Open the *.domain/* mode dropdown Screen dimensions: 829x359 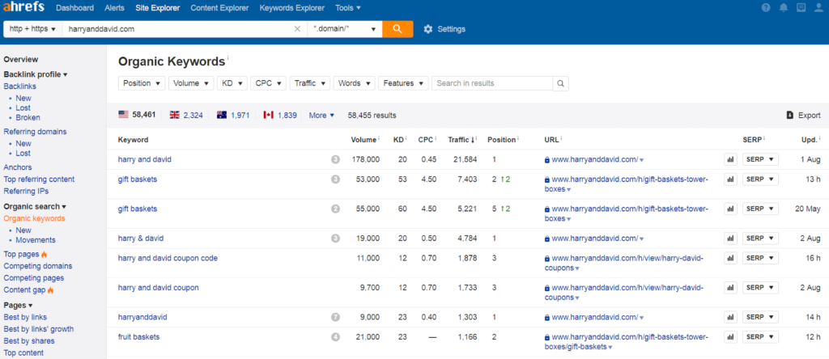[345, 29]
